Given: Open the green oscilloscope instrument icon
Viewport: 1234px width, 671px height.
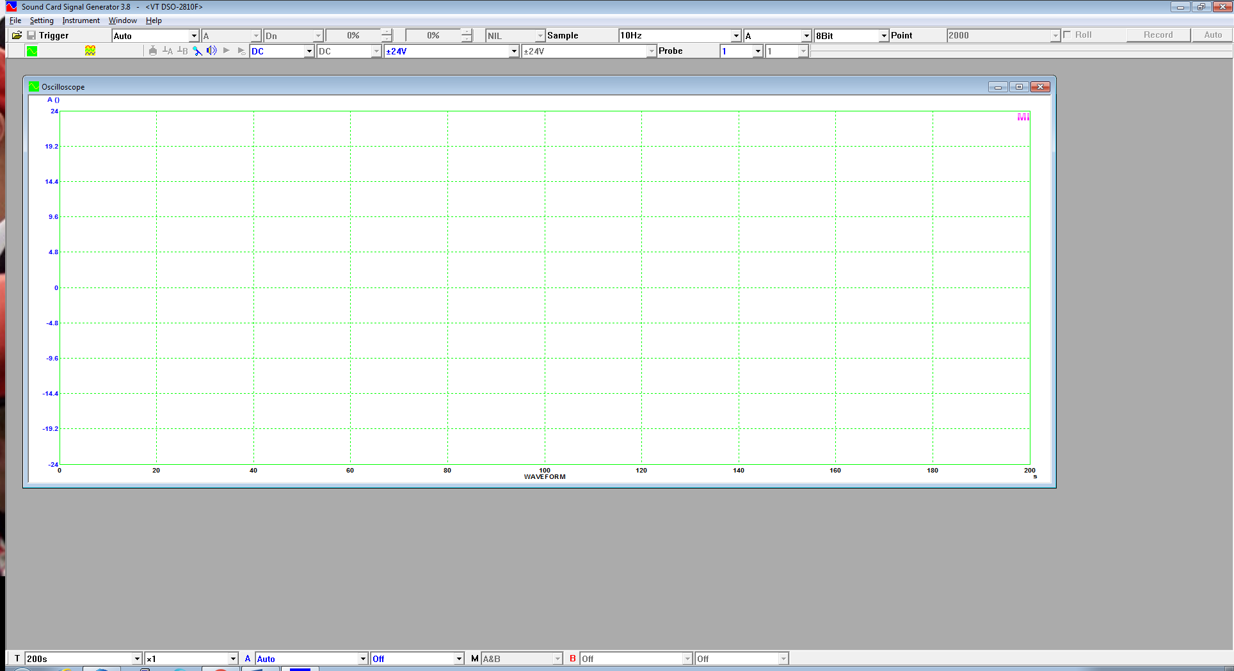Looking at the screenshot, I should pyautogui.click(x=31, y=51).
